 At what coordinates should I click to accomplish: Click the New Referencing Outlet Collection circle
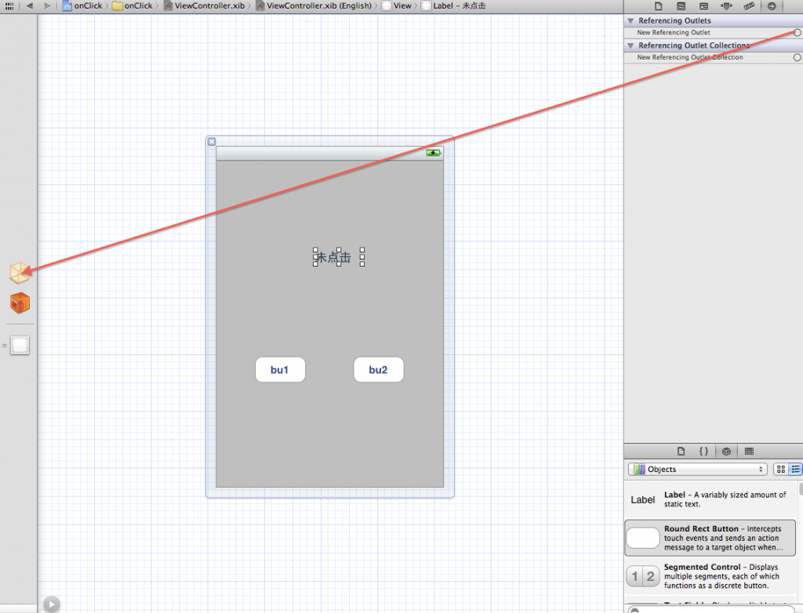(798, 57)
